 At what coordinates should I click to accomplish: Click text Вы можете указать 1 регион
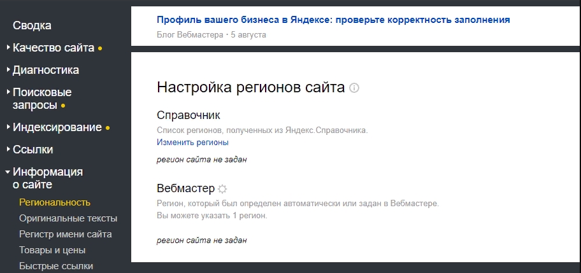point(212,216)
